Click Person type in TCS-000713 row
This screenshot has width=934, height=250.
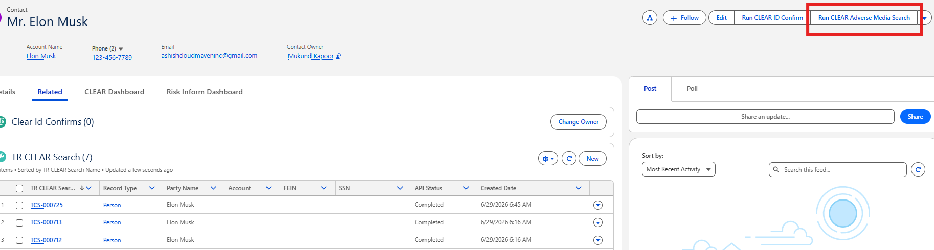[112, 222]
